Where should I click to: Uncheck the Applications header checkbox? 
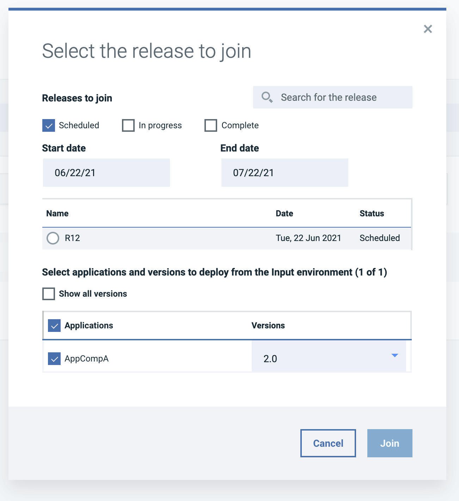point(54,326)
